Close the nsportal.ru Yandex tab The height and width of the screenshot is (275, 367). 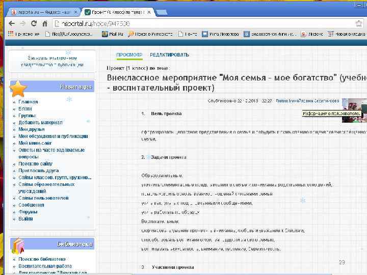click(75, 12)
